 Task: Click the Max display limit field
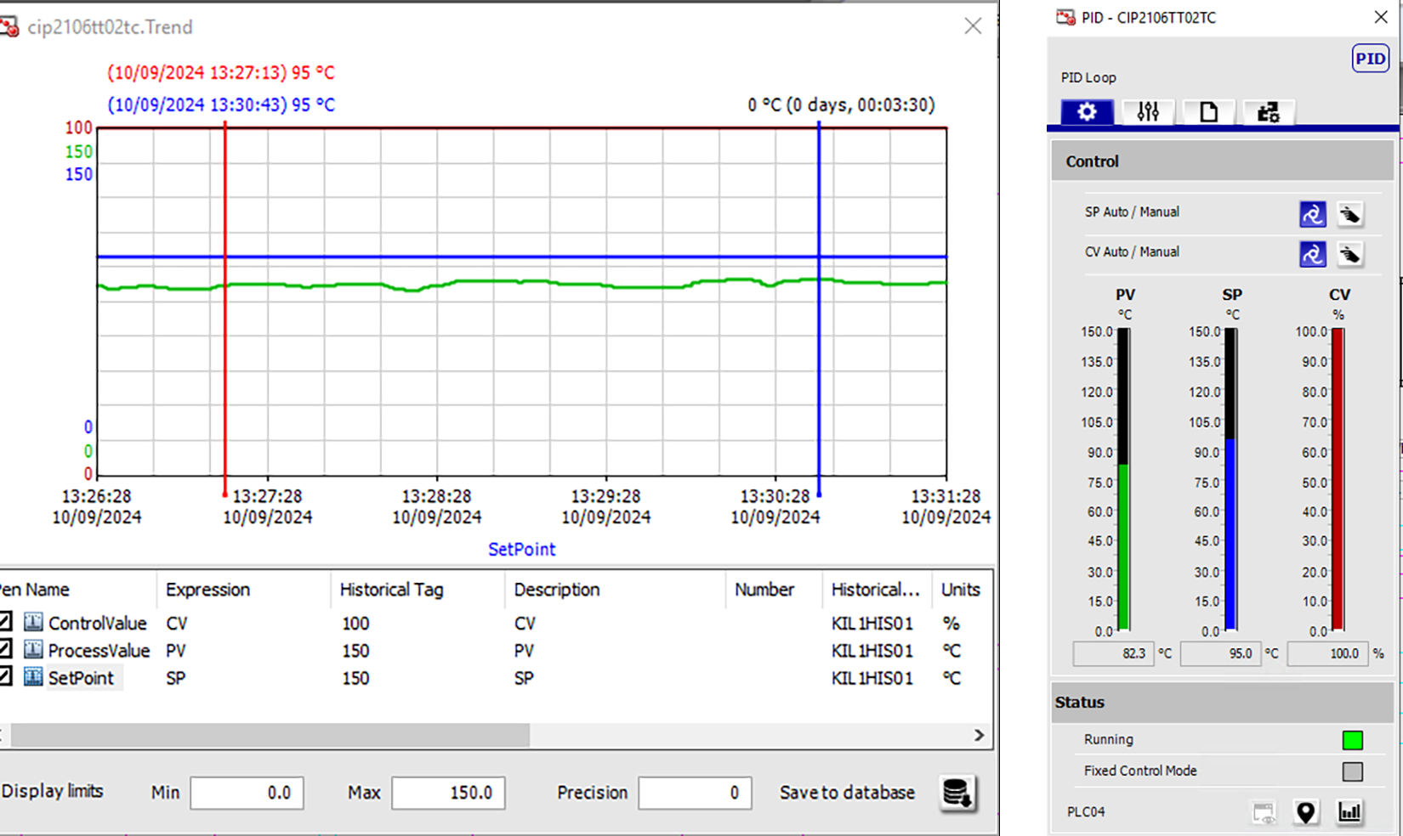point(448,793)
